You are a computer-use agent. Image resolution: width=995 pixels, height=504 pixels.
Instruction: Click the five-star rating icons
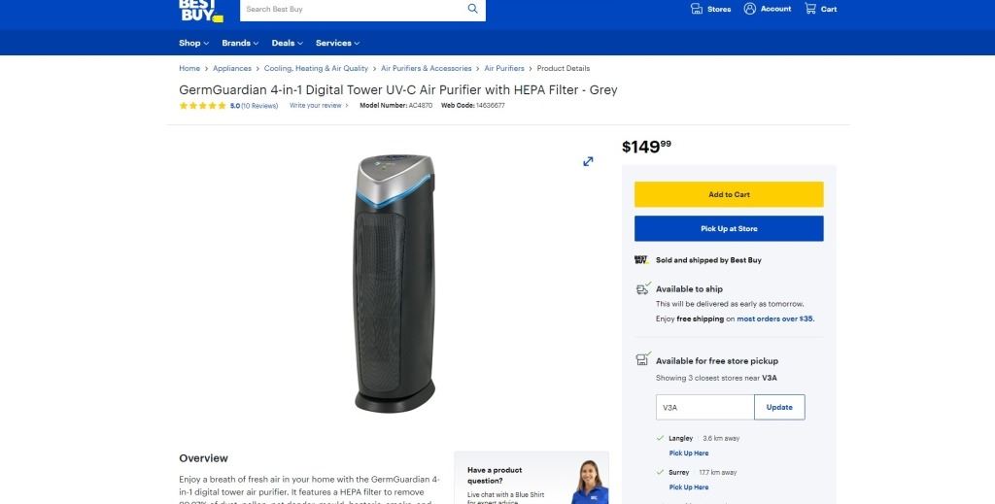(x=202, y=106)
